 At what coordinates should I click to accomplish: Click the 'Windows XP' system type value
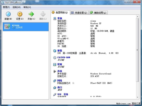click(96, 24)
